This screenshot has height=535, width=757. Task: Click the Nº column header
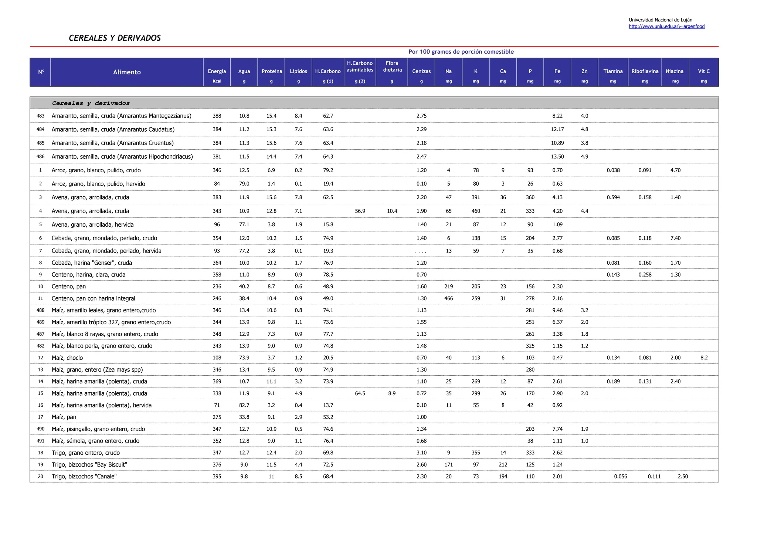tap(41, 72)
